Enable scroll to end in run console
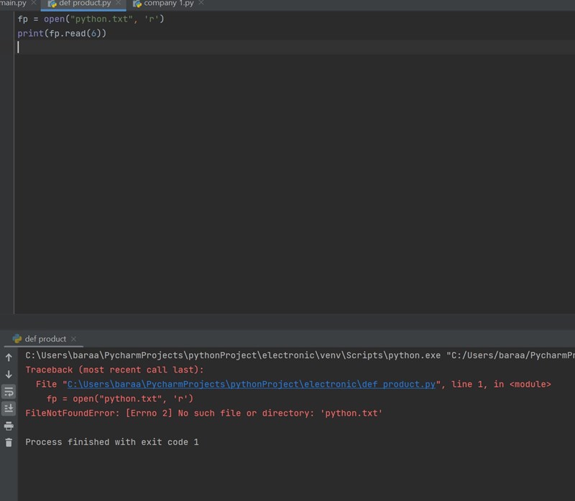This screenshot has height=501, width=575. (x=9, y=408)
